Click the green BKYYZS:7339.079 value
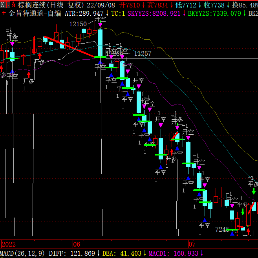The image size is (258, 258). pos(214,13)
